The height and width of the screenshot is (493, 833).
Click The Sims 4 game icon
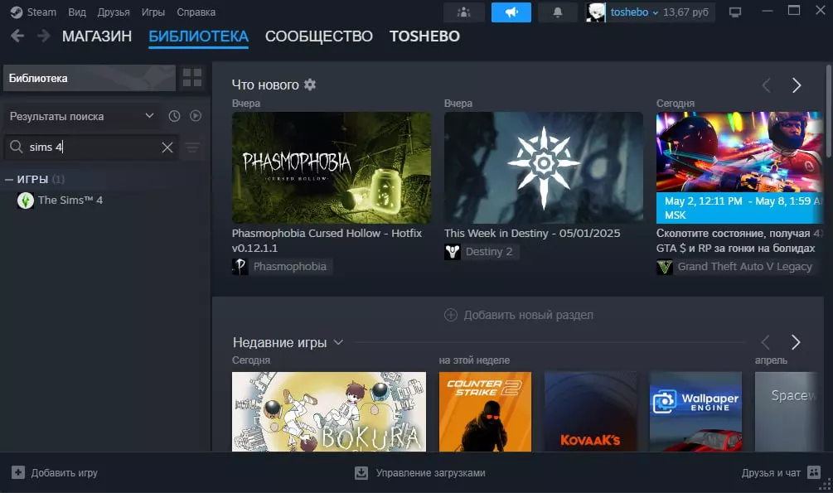tap(26, 201)
